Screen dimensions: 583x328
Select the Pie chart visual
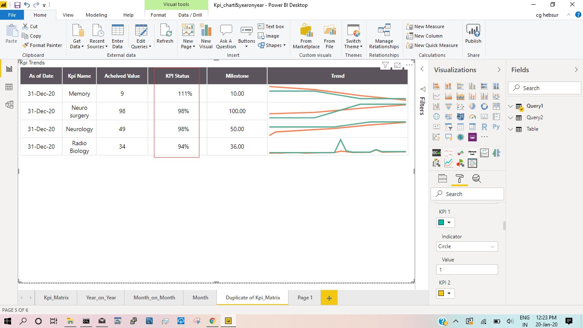tap(472, 106)
